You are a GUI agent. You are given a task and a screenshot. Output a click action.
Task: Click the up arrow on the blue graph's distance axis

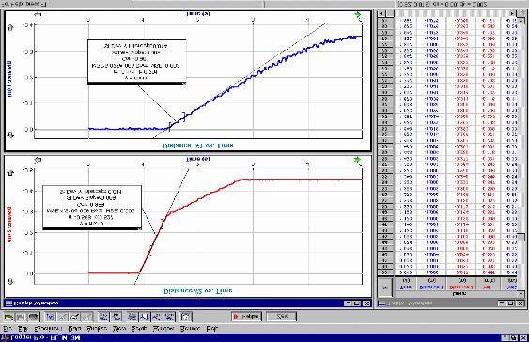click(10, 27)
